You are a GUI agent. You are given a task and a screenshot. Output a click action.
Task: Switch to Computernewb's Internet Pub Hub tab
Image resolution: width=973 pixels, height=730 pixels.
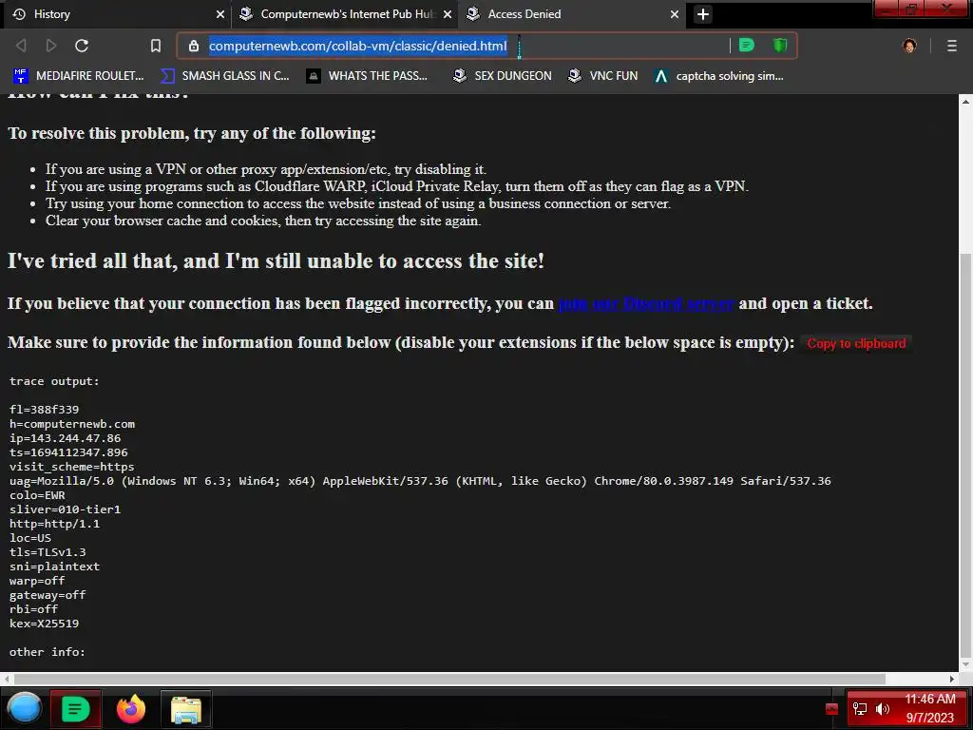(344, 14)
